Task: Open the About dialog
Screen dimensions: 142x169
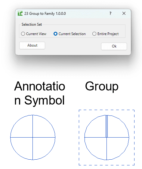Action: [x=32, y=45]
